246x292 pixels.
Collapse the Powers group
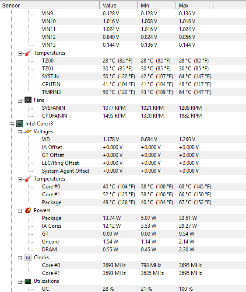pos(20,211)
